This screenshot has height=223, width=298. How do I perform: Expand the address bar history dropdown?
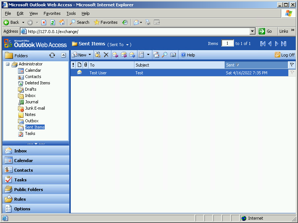pyautogui.click(x=253, y=31)
